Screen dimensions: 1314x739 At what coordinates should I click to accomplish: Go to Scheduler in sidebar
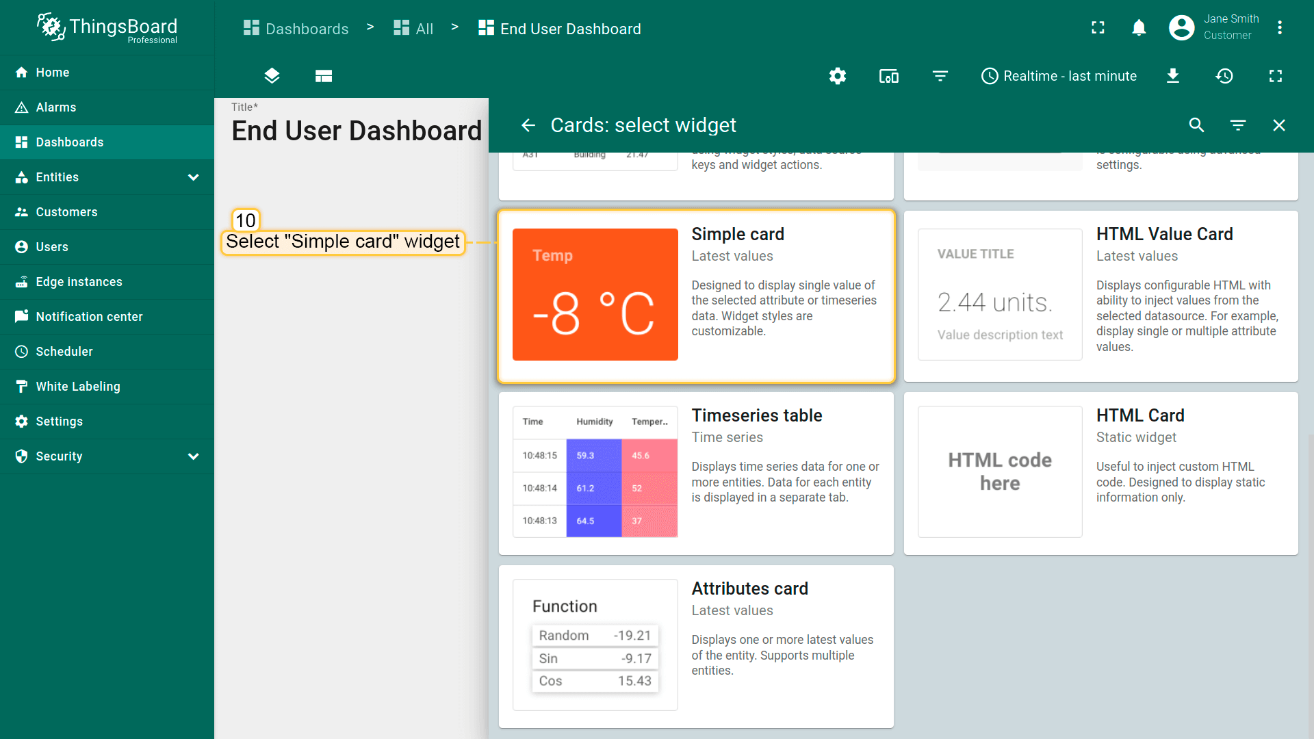coord(64,352)
